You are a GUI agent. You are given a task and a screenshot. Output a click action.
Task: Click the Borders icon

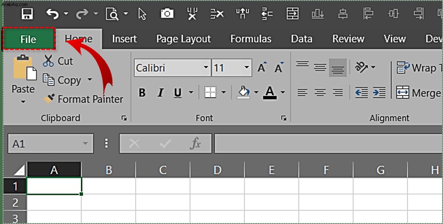(x=211, y=92)
